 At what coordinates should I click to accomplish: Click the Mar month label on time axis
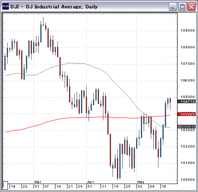(38, 182)
